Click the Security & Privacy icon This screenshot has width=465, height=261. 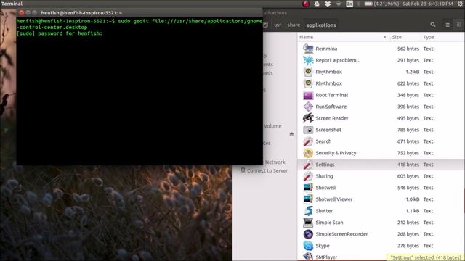pyautogui.click(x=308, y=153)
